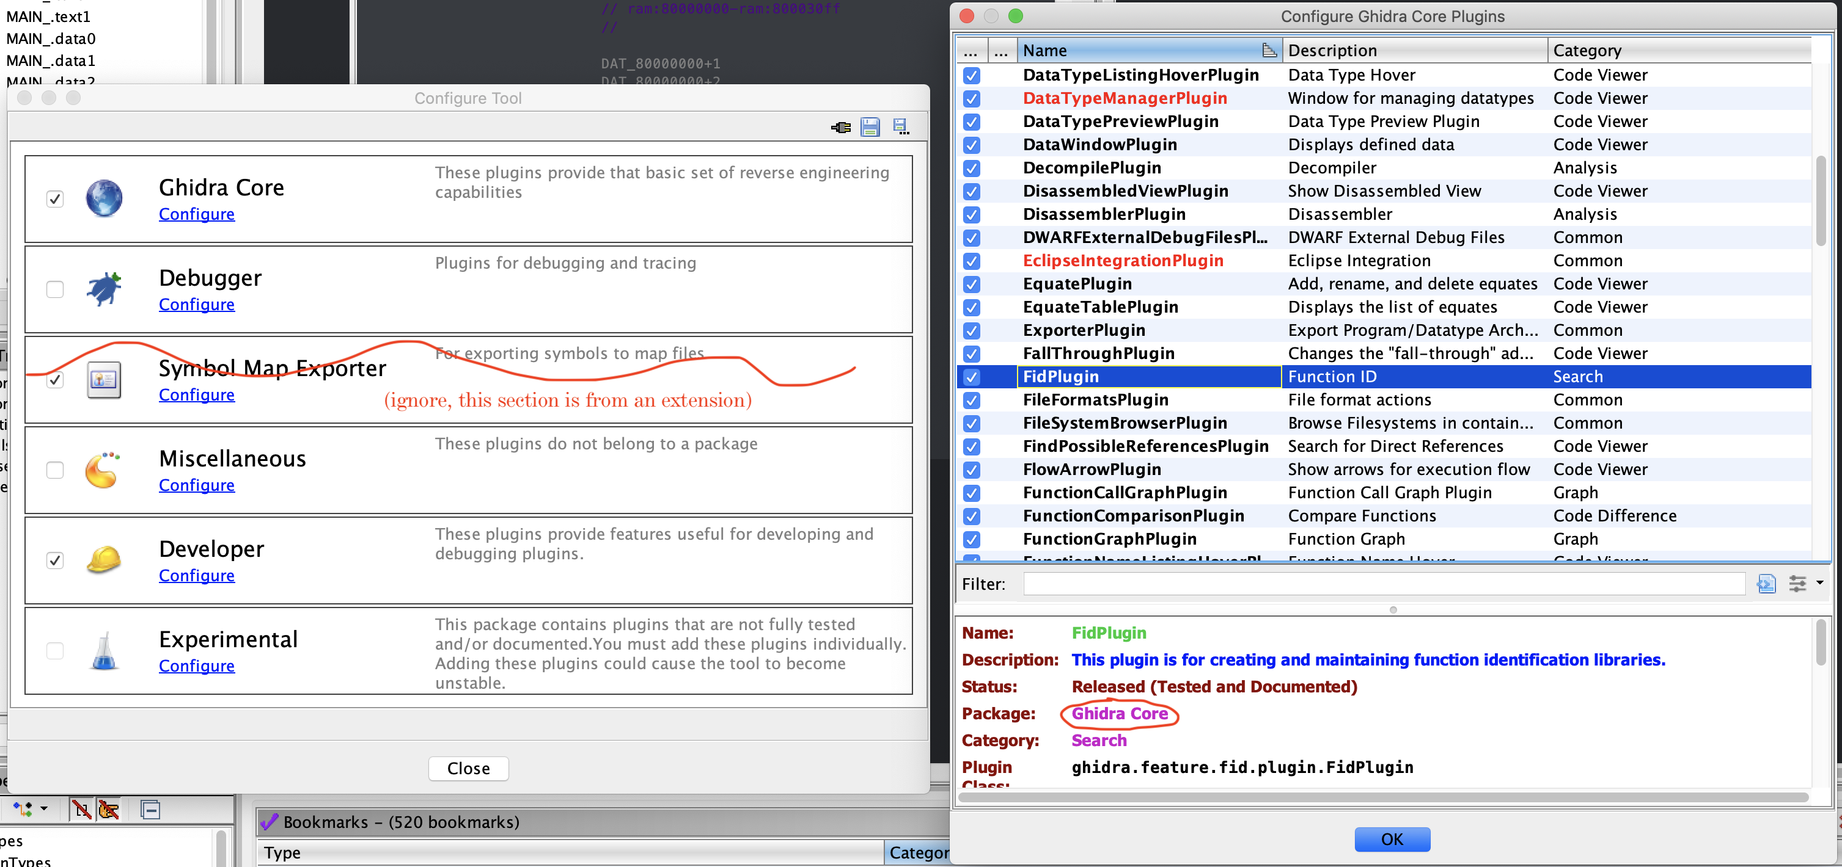Click the Configure link under Symbol Map Exporter
The height and width of the screenshot is (867, 1842).
point(197,395)
